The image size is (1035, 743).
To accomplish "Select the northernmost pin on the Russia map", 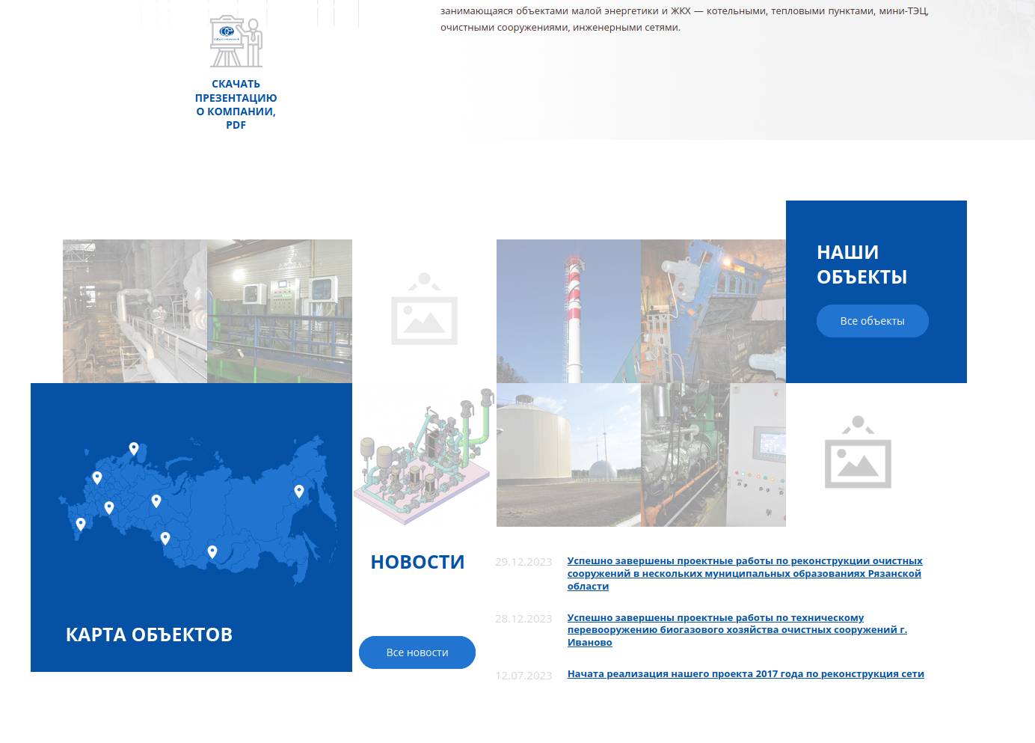I will coord(134,449).
